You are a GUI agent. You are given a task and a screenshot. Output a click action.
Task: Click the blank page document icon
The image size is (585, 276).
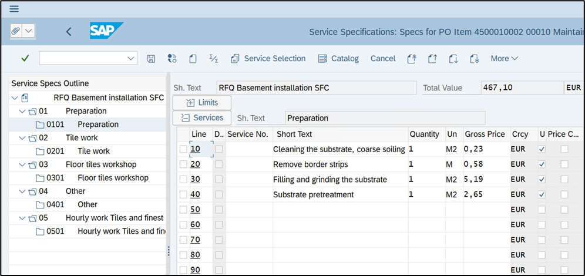tap(193, 59)
